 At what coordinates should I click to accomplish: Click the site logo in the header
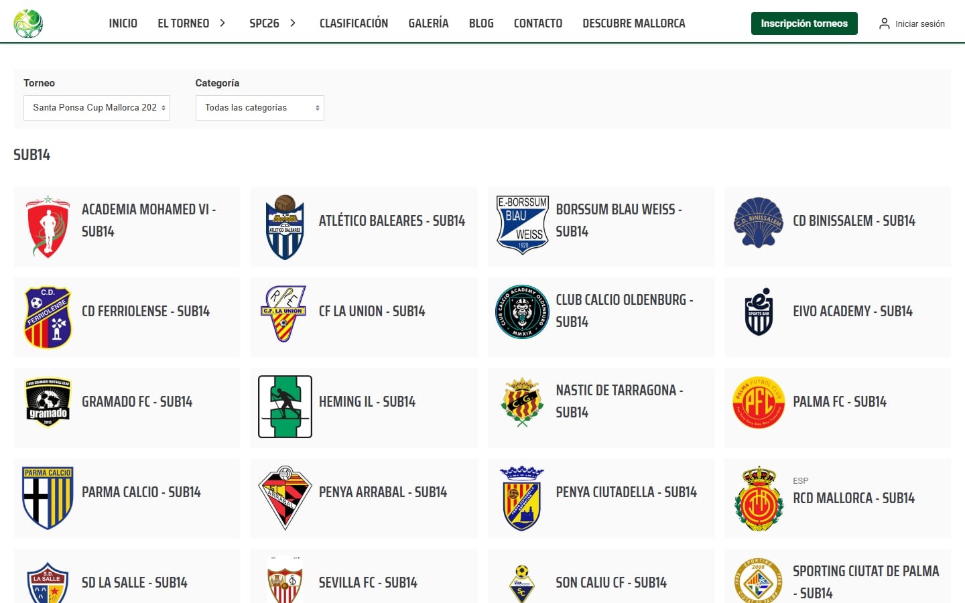[x=28, y=23]
